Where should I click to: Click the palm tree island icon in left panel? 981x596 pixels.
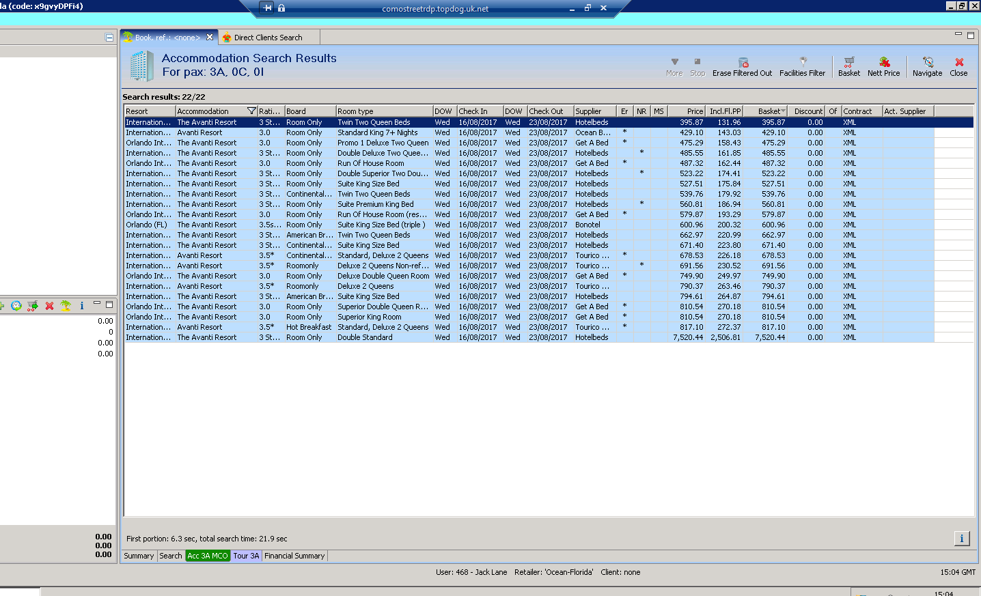66,306
